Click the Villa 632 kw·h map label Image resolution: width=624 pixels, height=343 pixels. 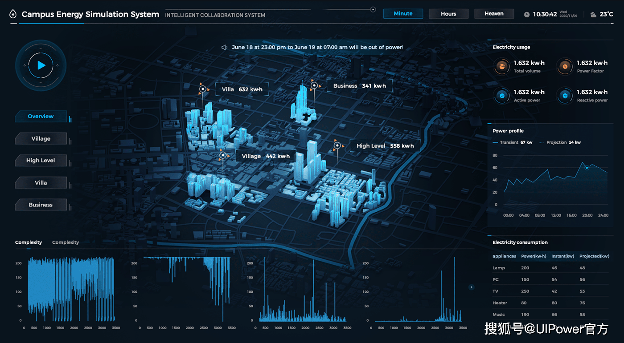pos(242,89)
